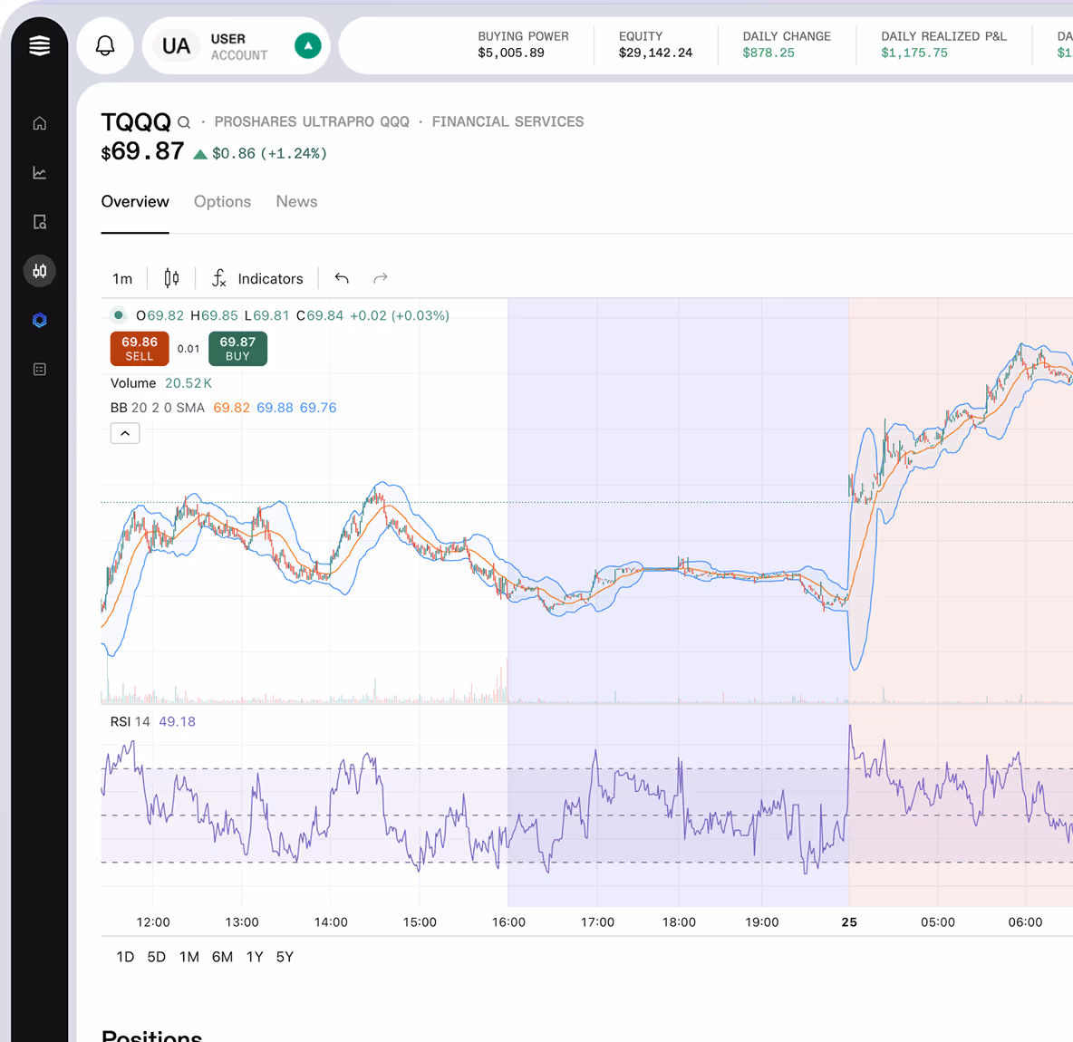This screenshot has width=1073, height=1042.
Task: Click the FINANCIAL SERVICES sector label
Action: click(507, 121)
